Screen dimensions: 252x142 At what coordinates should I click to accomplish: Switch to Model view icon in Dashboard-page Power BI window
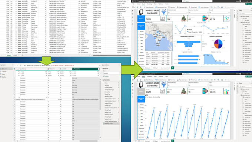(133, 17)
